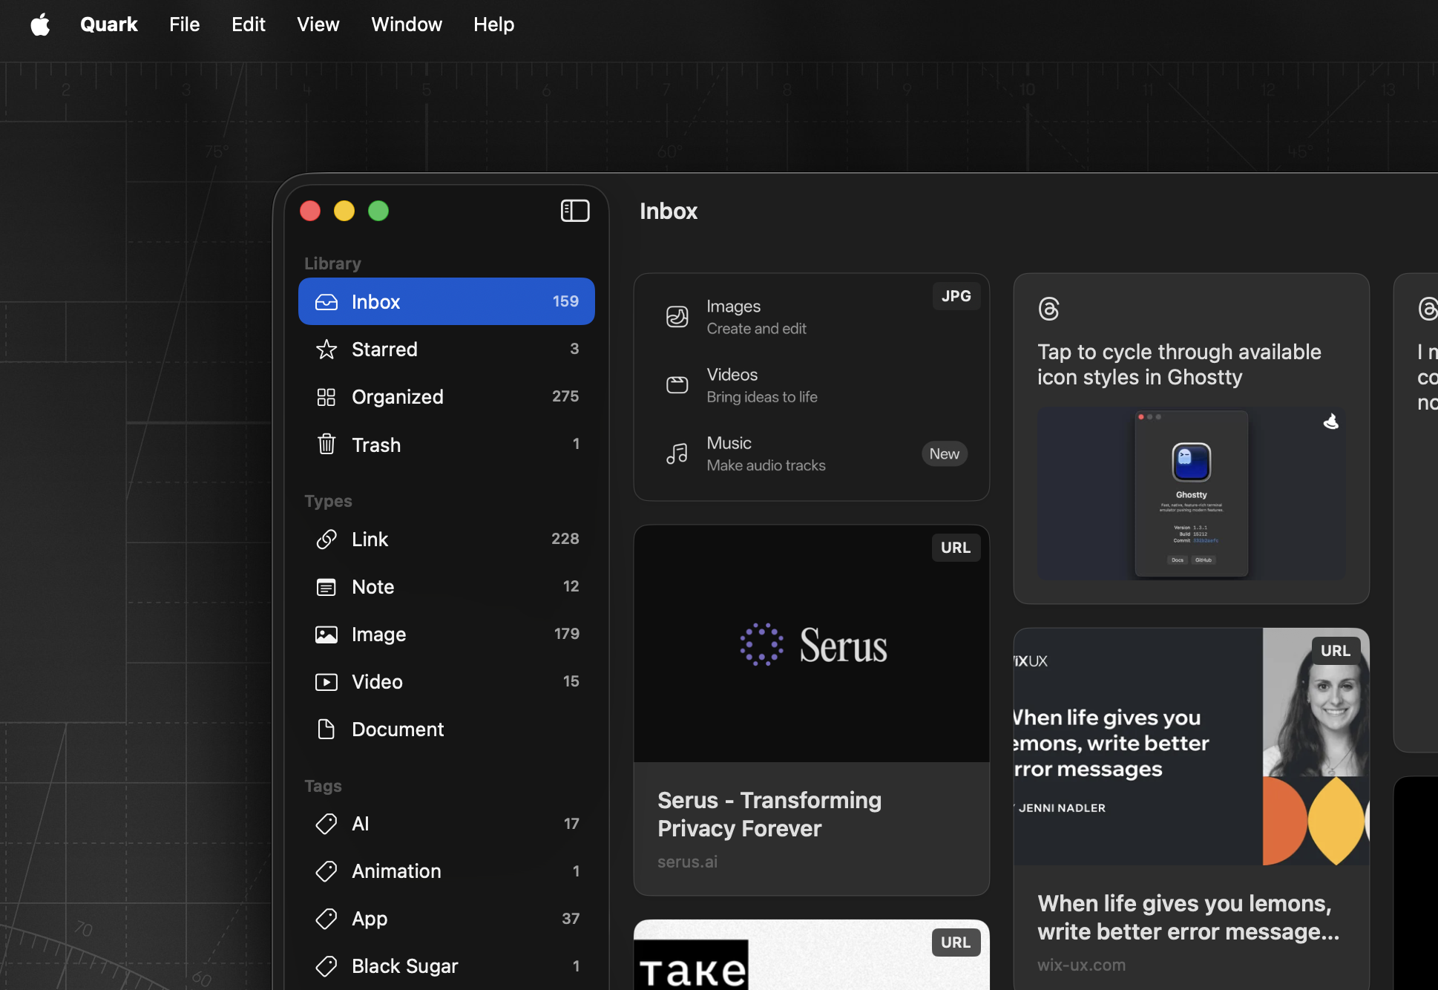The image size is (1438, 990).
Task: Click the Starred star icon
Action: (x=326, y=350)
